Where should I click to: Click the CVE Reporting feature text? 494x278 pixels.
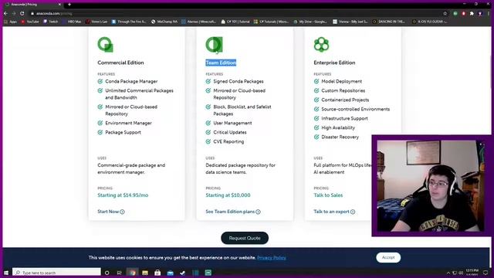228,141
